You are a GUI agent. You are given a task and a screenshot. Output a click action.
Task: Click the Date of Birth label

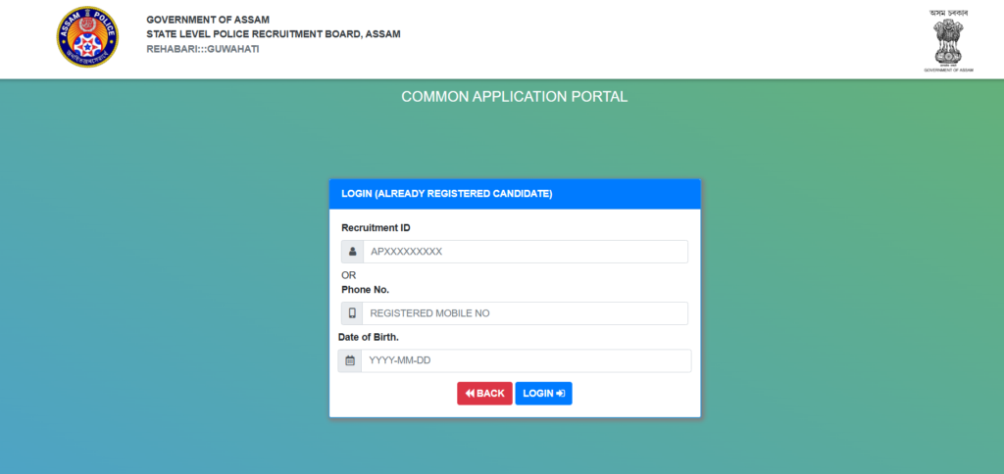coord(368,338)
